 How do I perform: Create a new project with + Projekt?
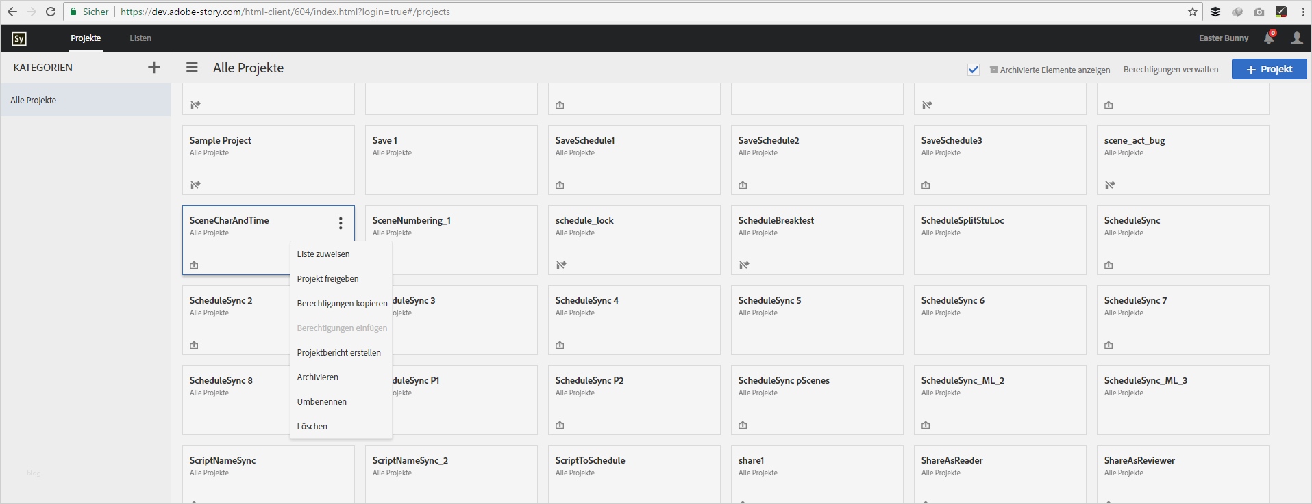[1269, 69]
